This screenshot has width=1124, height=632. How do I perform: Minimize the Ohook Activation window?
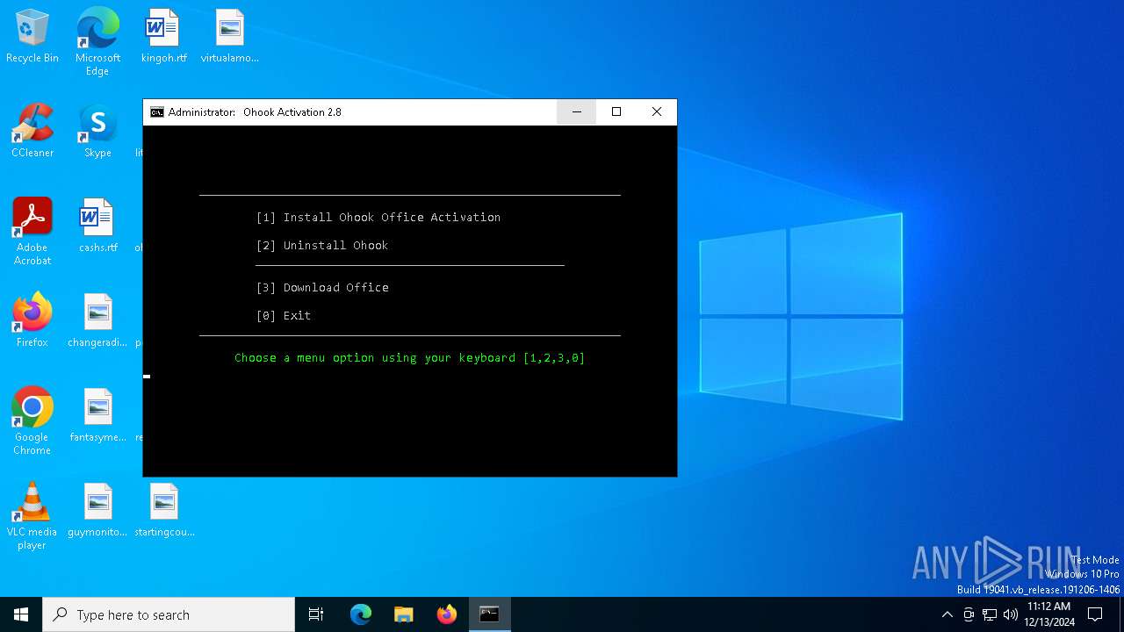576,111
